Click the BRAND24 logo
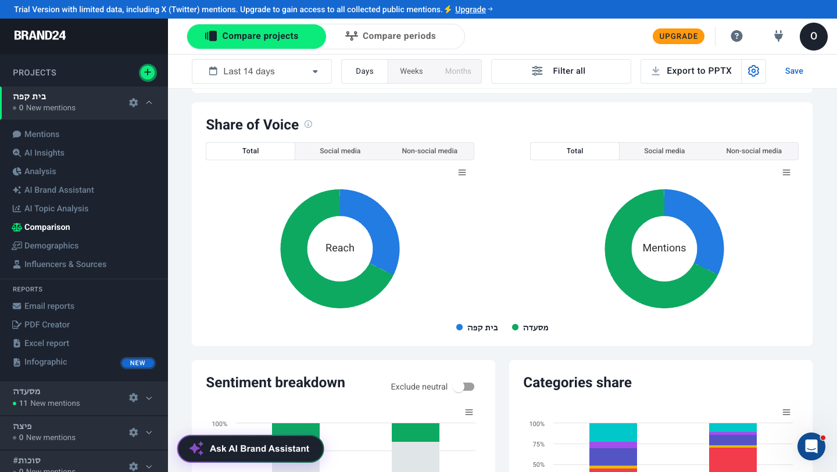Image resolution: width=837 pixels, height=472 pixels. click(40, 35)
